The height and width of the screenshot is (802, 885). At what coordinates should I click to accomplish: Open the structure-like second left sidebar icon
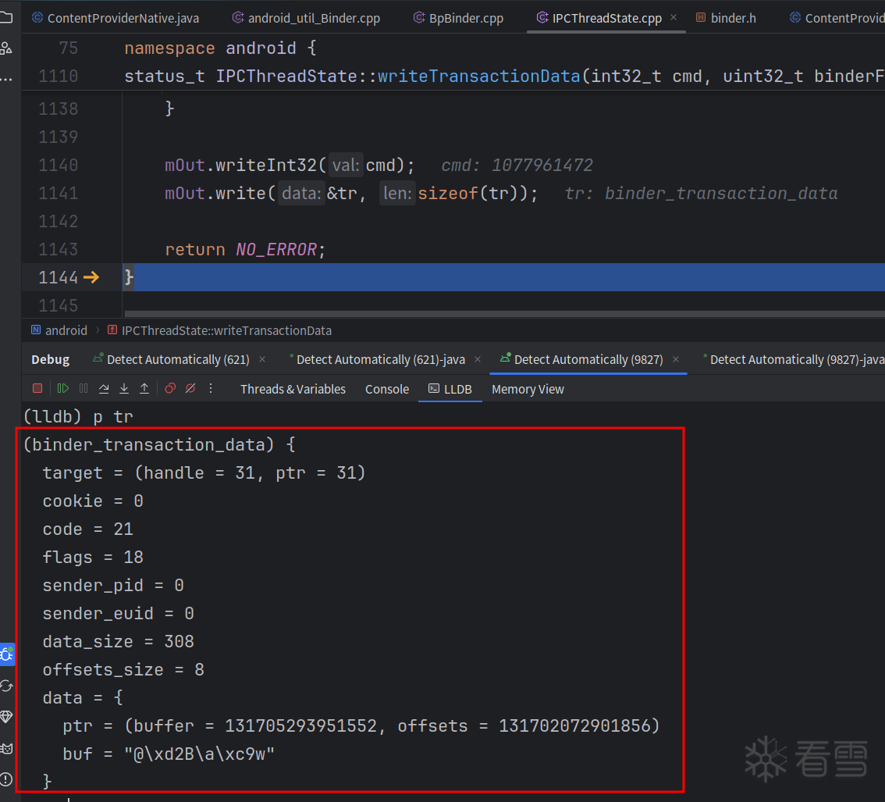click(x=6, y=48)
